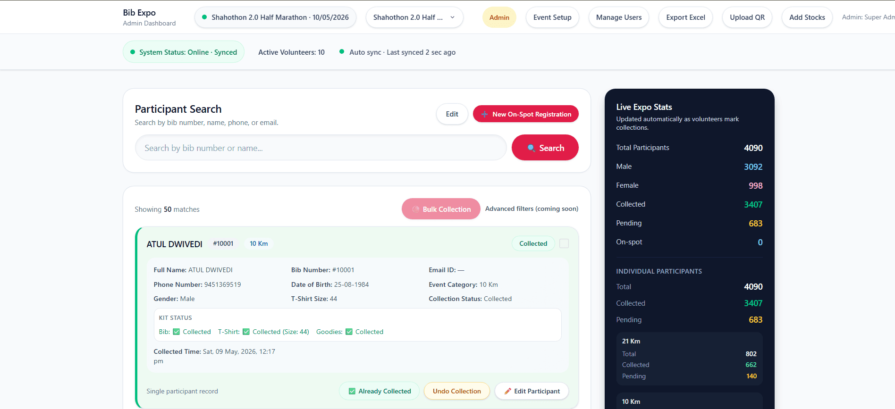The width and height of the screenshot is (895, 409).
Task: Click 21 Km Total value 802
Action: pyautogui.click(x=751, y=354)
